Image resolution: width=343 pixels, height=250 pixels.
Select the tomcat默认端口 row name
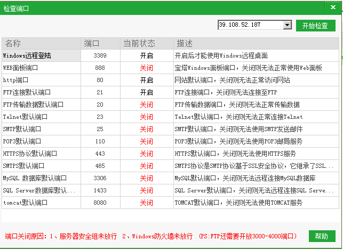point(25,203)
